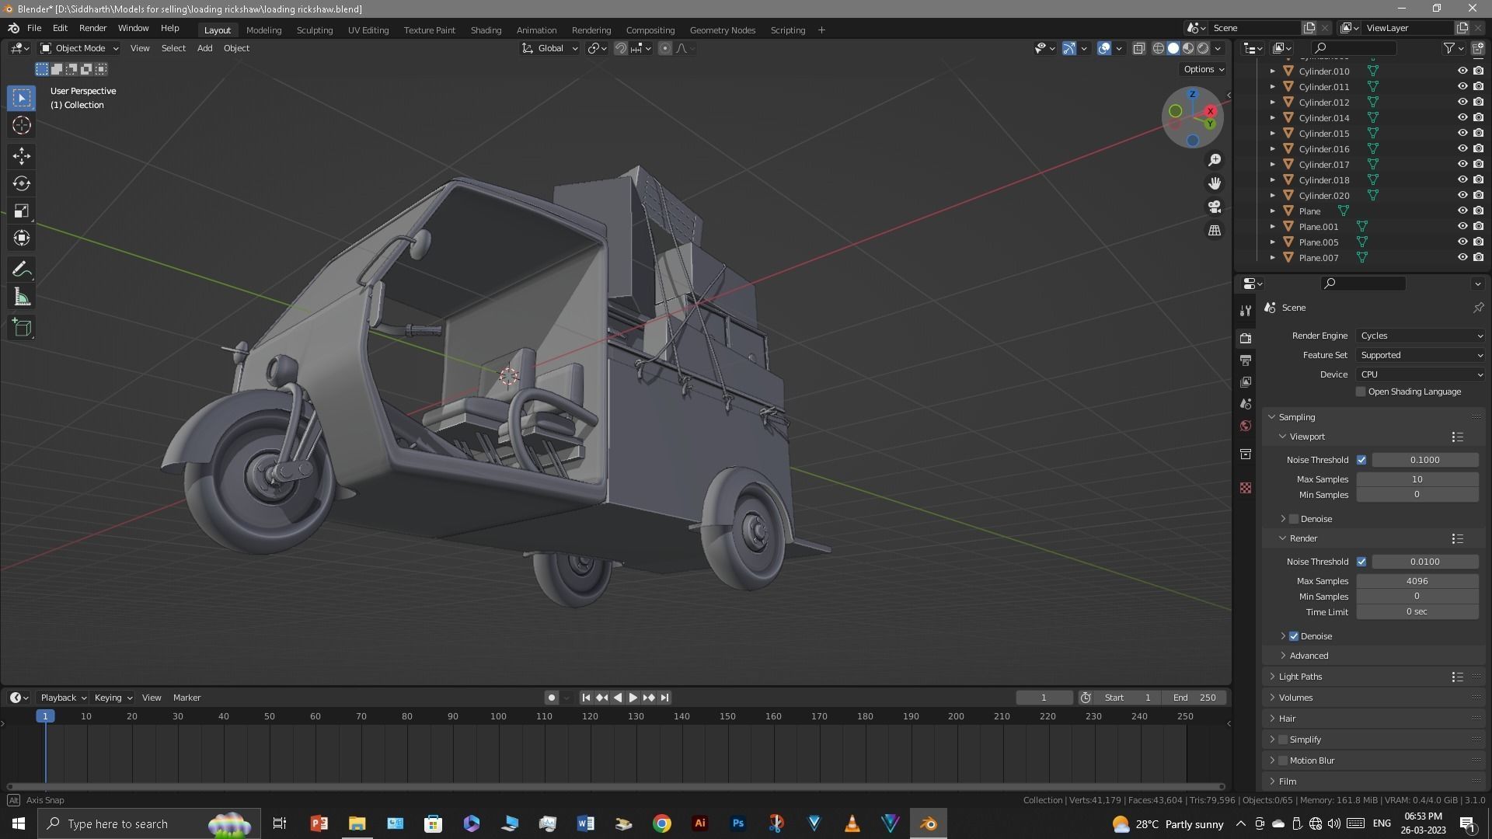This screenshot has width=1492, height=839.
Task: Click the zoom magnifier viewport icon
Action: pyautogui.click(x=1215, y=160)
